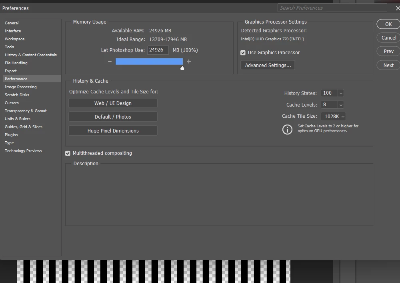Click the Cache Levels value field
The width and height of the screenshot is (400, 283).
[x=329, y=105]
